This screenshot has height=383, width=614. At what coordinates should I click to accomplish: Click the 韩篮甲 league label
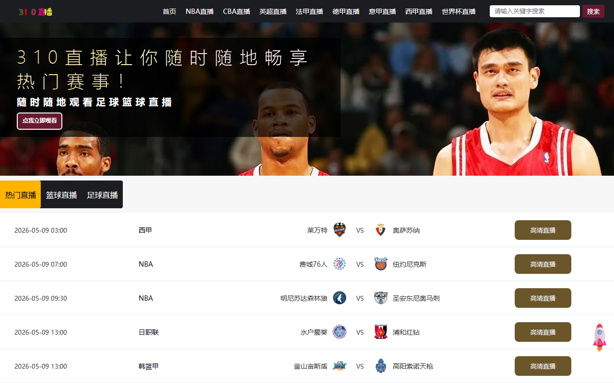149,366
